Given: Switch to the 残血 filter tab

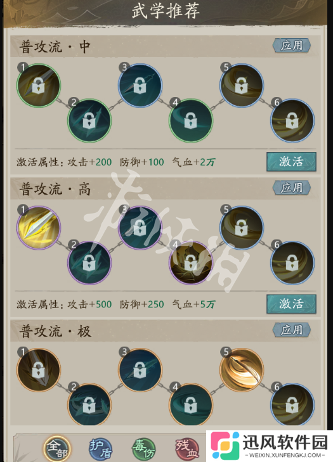Looking at the screenshot, I should click(x=186, y=449).
